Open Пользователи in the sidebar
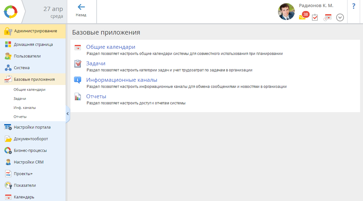Screen dimensions: 363x201 (27, 56)
